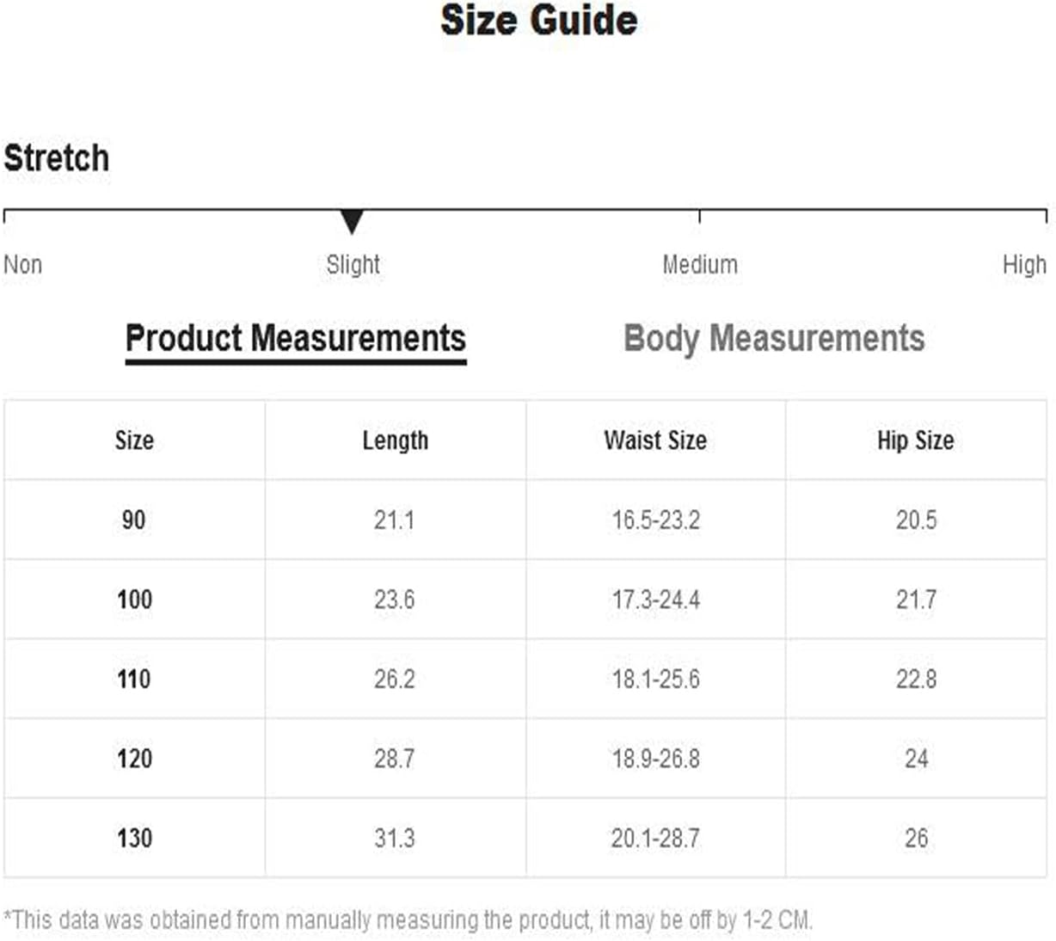
Task: Switch to the Body Measurements tab
Action: click(774, 338)
